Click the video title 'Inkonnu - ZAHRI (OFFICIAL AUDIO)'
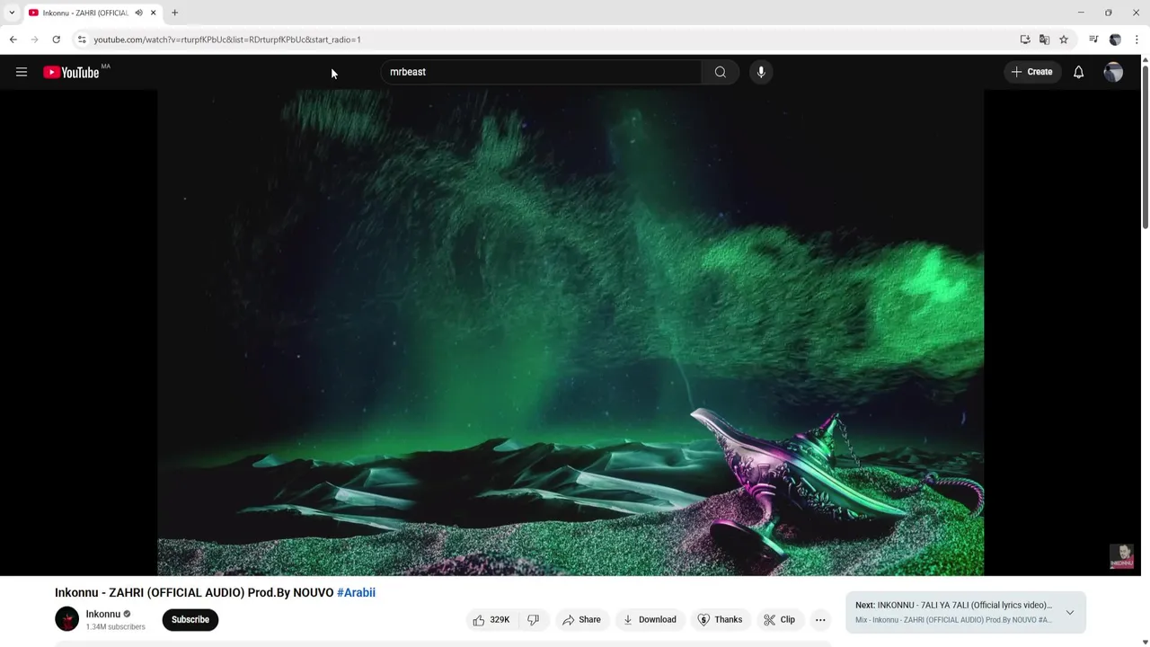Image resolution: width=1150 pixels, height=647 pixels. tap(149, 592)
